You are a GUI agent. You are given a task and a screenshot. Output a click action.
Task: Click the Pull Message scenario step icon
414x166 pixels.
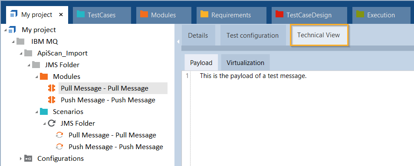(x=59, y=135)
